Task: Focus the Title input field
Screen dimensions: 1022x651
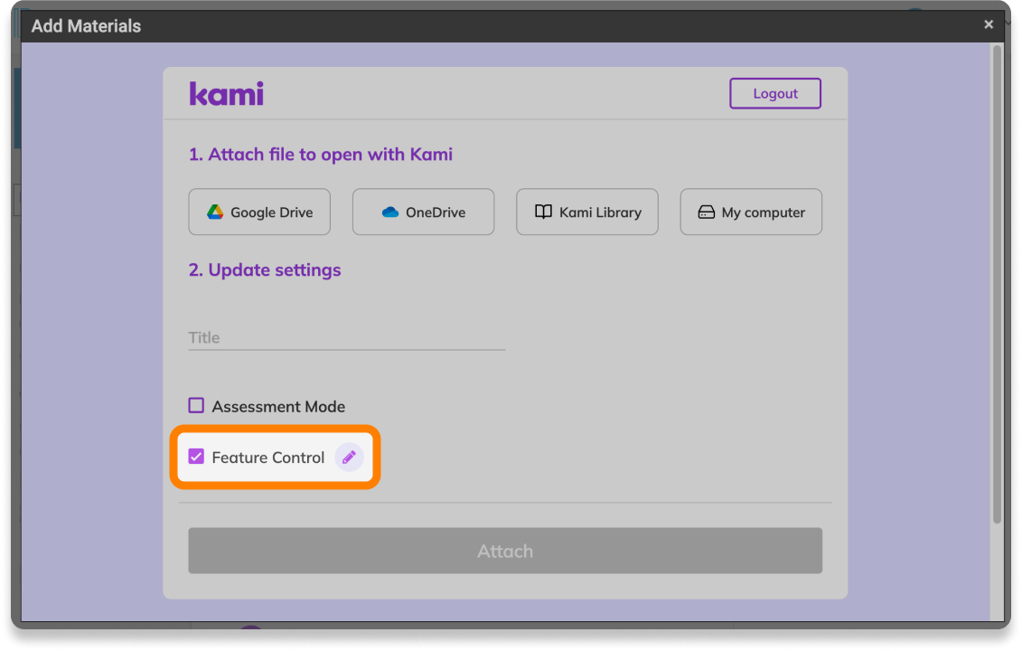Action: click(x=347, y=337)
